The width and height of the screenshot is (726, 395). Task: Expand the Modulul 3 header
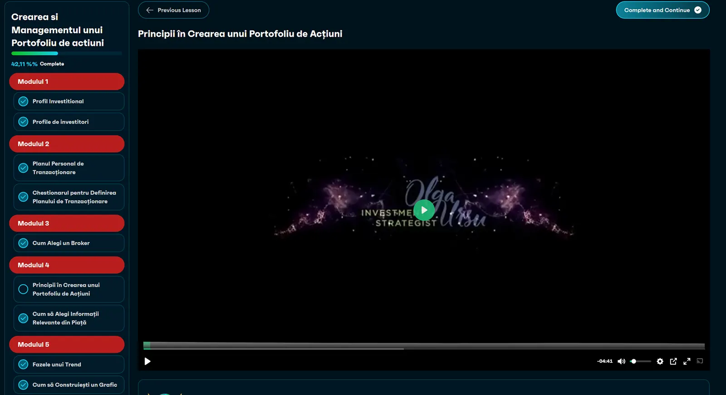pos(67,223)
